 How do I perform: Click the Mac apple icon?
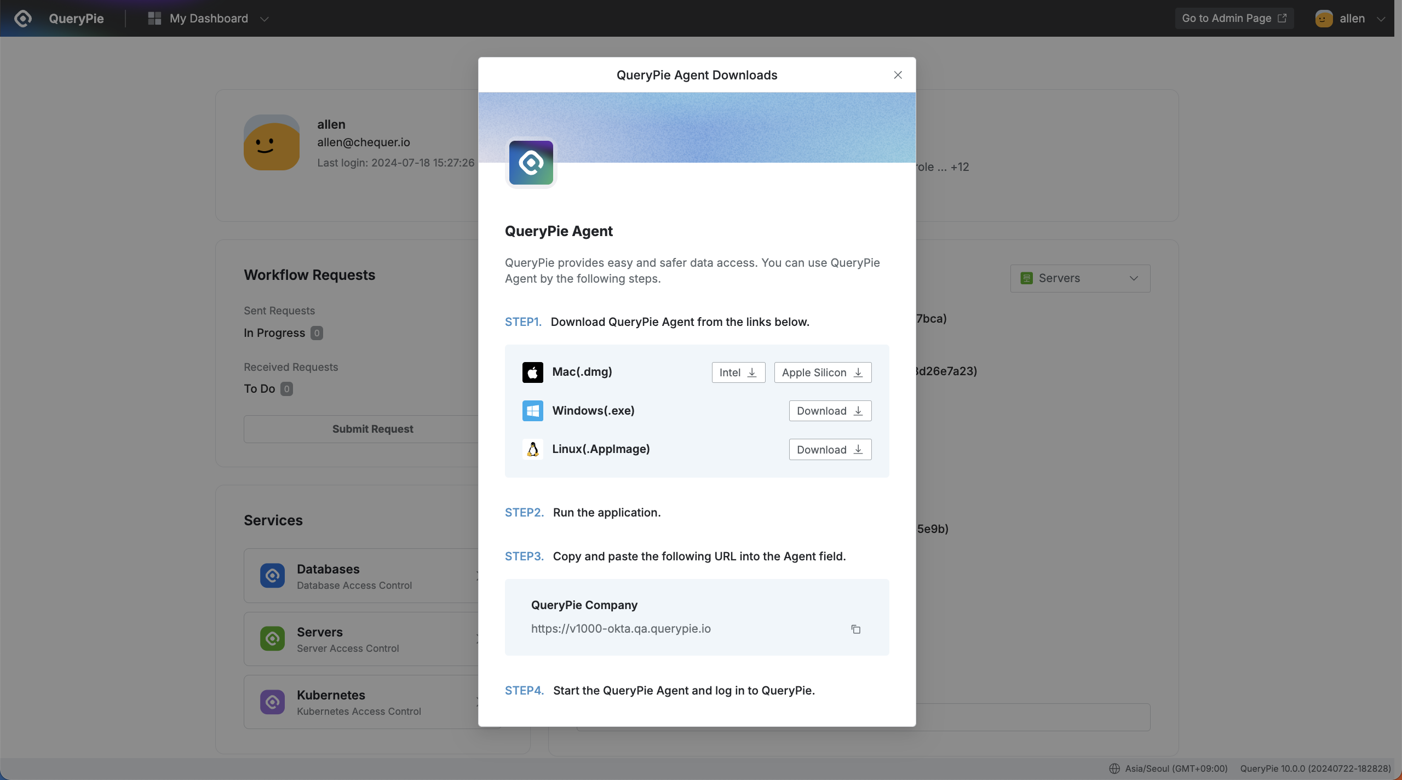point(532,372)
